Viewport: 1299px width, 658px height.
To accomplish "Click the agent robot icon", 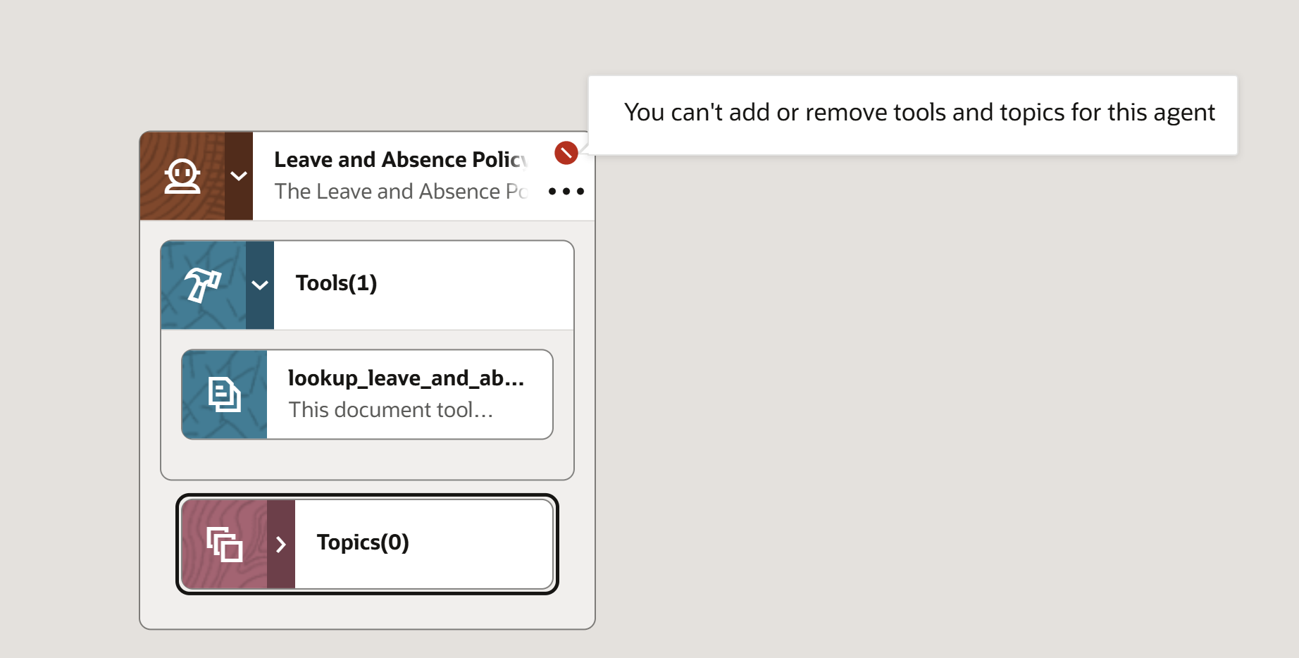I will (182, 176).
